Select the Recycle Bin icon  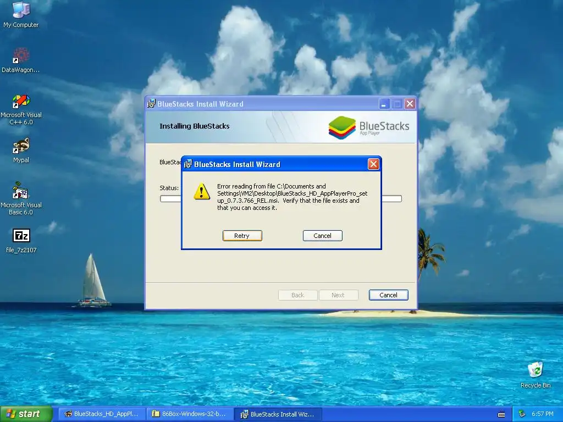coord(536,375)
